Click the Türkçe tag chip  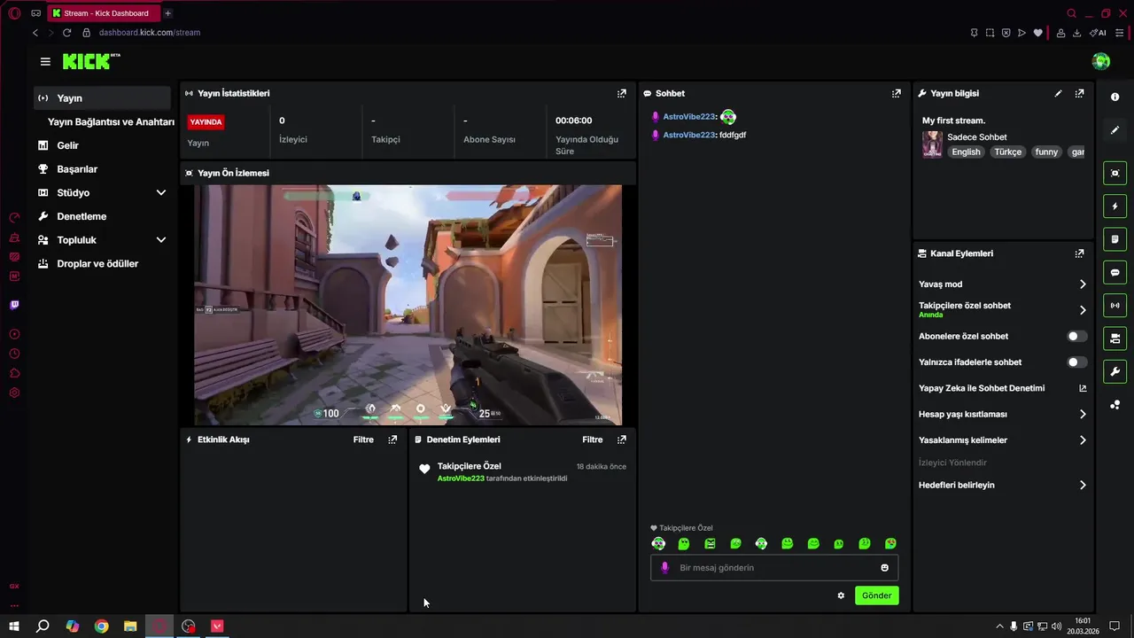1007,152
